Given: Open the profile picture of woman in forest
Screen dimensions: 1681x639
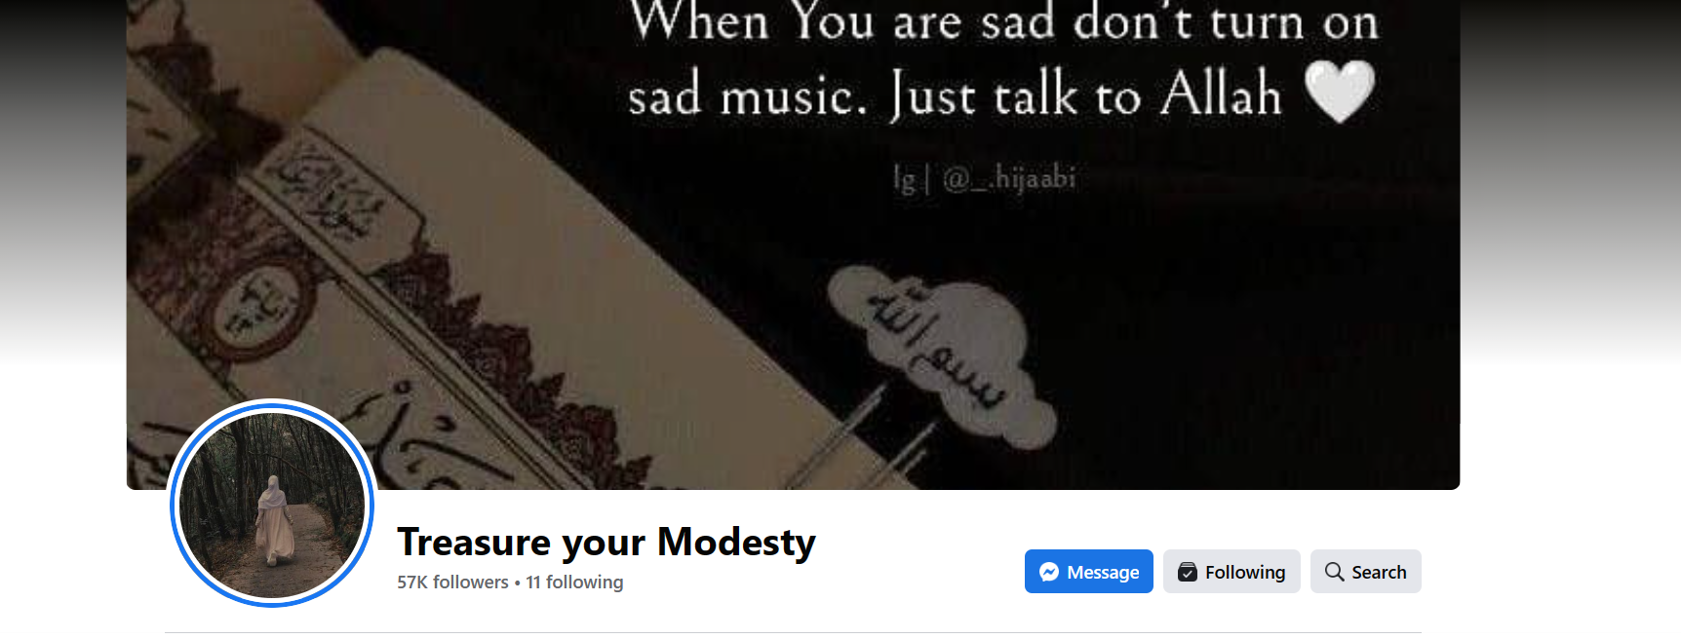Looking at the screenshot, I should click(x=272, y=505).
